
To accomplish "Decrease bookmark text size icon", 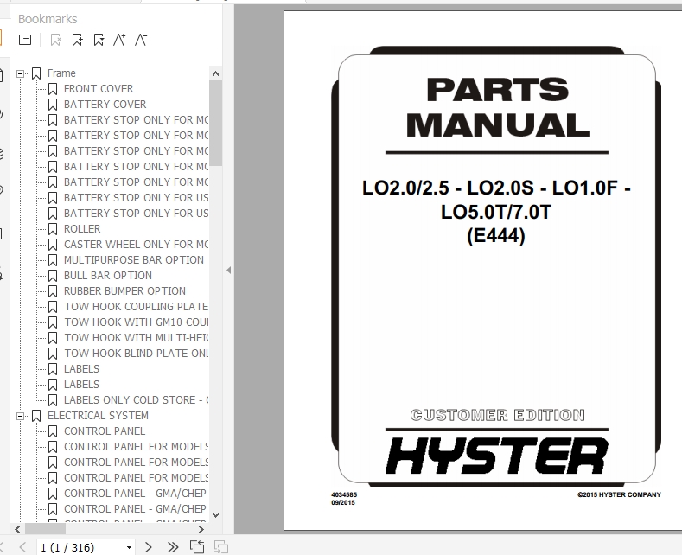I will (141, 40).
